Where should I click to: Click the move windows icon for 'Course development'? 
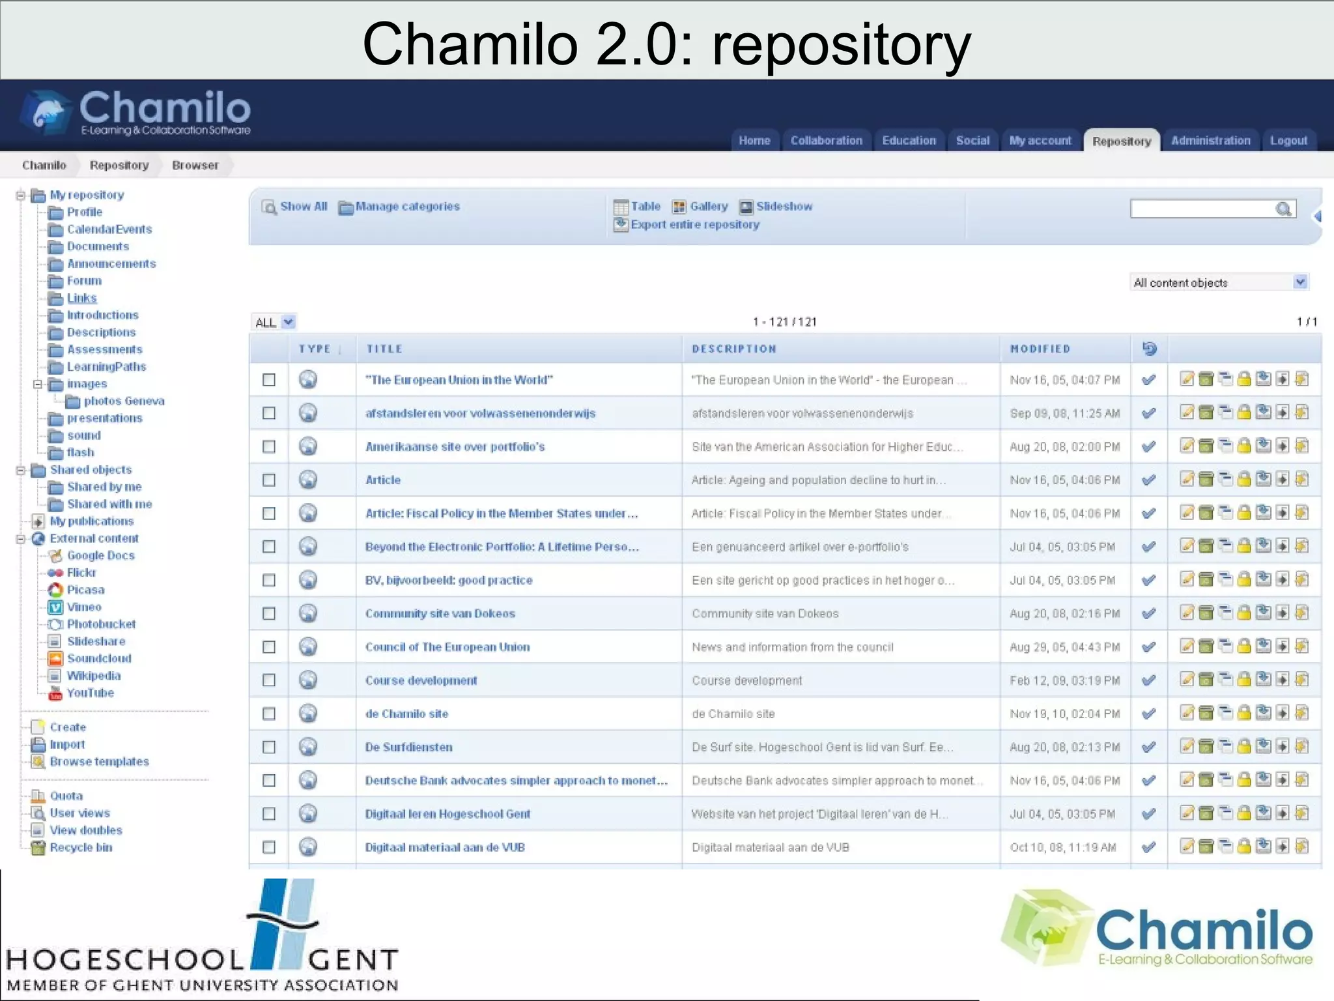point(1225,680)
